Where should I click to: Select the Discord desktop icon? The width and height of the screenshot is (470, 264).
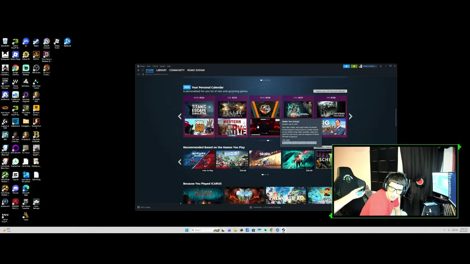coord(15,190)
